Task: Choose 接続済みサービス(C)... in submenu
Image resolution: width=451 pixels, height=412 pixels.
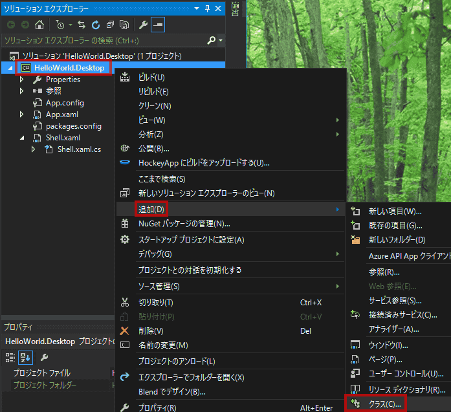Action: coord(399,315)
